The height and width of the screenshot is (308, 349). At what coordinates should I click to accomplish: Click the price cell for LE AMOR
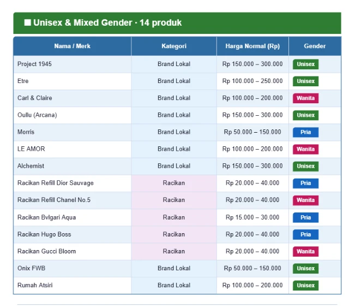click(x=252, y=149)
